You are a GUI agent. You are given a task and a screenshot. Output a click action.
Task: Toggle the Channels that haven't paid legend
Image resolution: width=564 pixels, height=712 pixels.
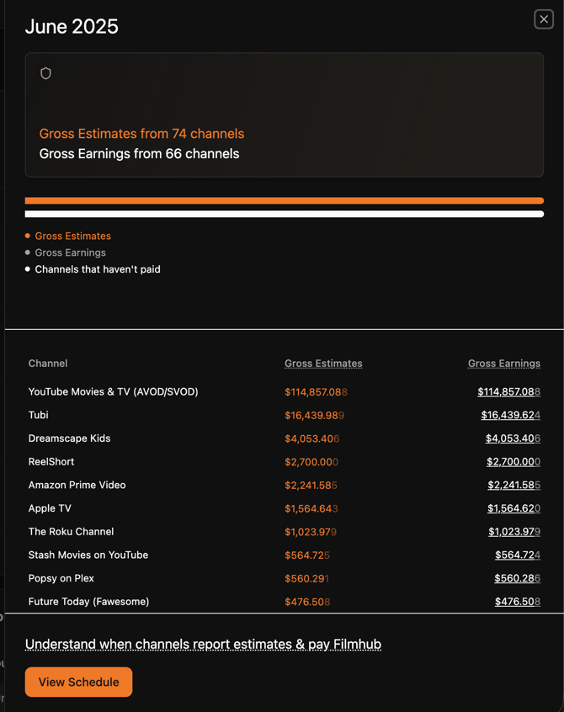(97, 269)
